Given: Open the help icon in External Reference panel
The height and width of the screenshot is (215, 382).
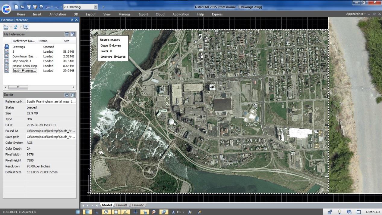Looking at the screenshot, I should pos(26,27).
